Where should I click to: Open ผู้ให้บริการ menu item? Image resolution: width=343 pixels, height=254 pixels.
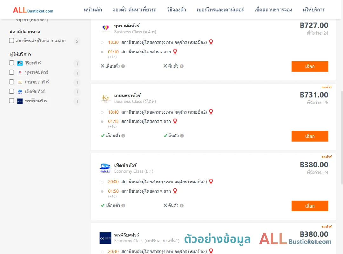314,10
